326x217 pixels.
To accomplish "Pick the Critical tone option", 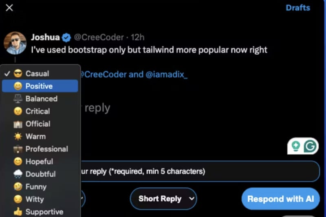I will point(37,111).
